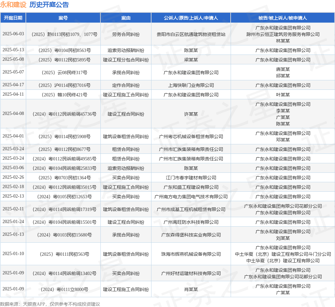Click the date 2025-04-17

(x=13, y=85)
